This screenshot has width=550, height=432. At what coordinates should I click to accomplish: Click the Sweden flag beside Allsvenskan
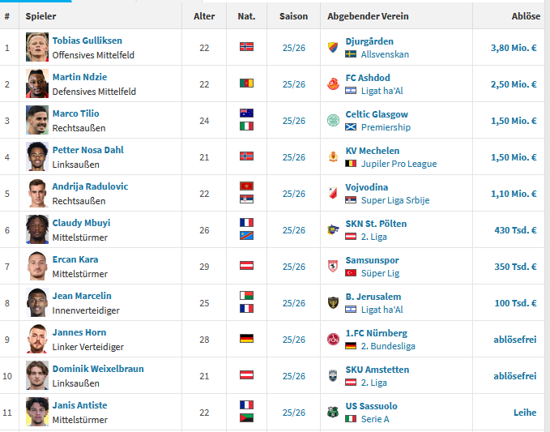point(351,54)
